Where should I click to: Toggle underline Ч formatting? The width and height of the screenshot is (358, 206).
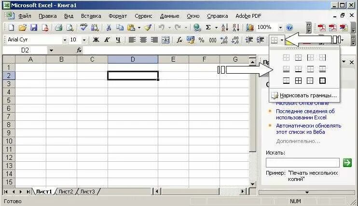click(118, 40)
